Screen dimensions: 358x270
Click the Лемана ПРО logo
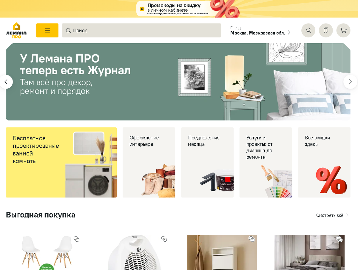[16, 30]
